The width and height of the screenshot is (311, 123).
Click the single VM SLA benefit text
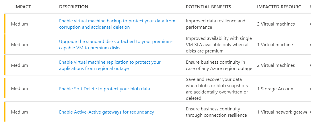[x=219, y=44]
